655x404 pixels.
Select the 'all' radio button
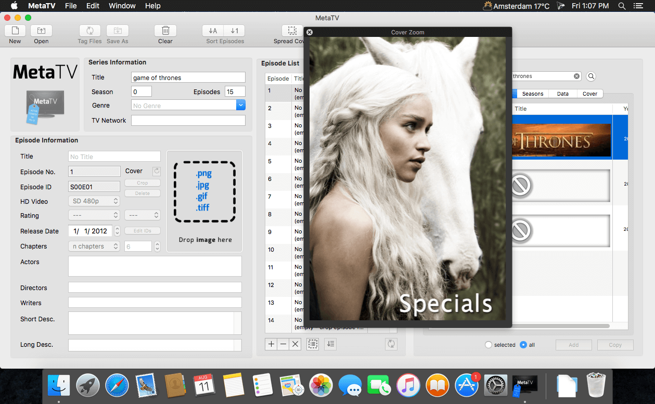pyautogui.click(x=523, y=345)
